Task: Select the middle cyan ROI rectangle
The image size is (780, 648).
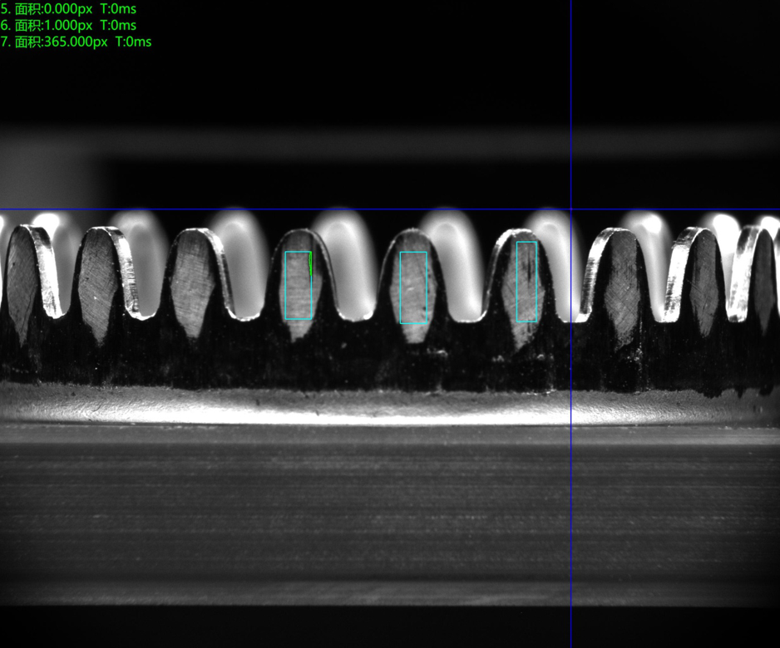Action: click(413, 287)
